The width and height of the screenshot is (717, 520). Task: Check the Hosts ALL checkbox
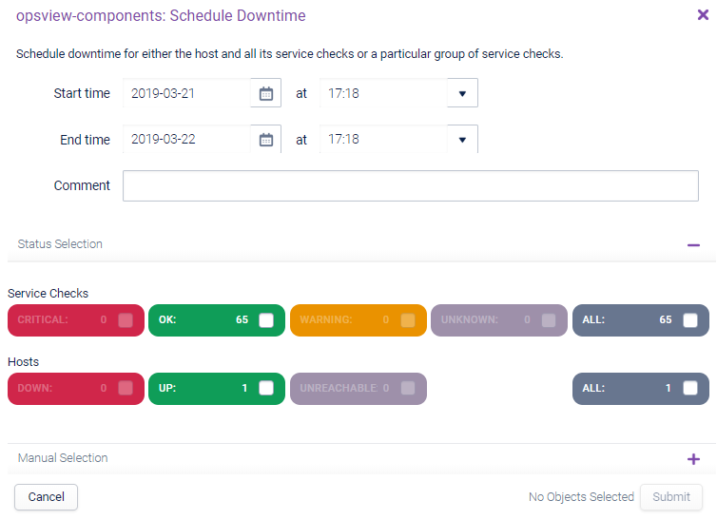[690, 388]
